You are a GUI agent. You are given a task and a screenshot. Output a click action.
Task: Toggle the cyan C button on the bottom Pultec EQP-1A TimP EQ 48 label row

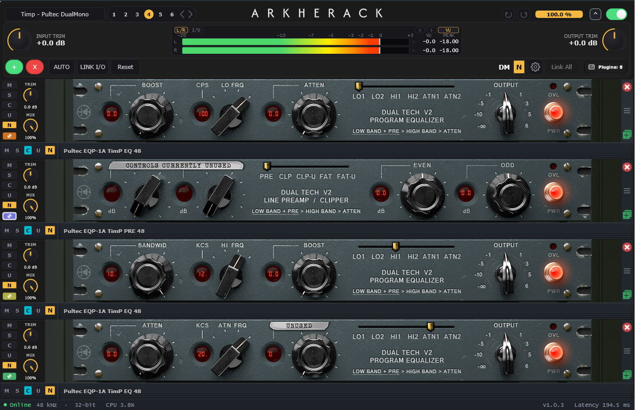tap(27, 391)
